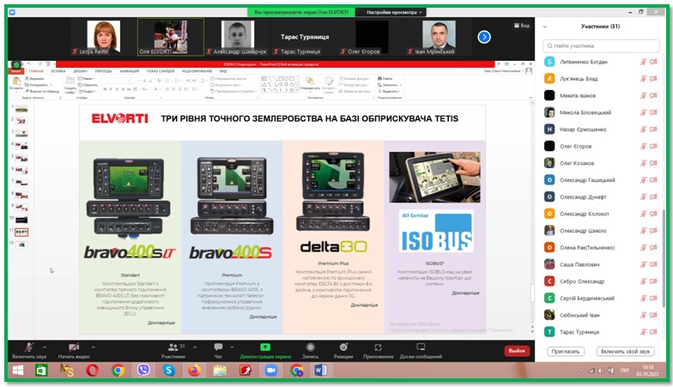Click mic icon for Саша Павлович

643,264
